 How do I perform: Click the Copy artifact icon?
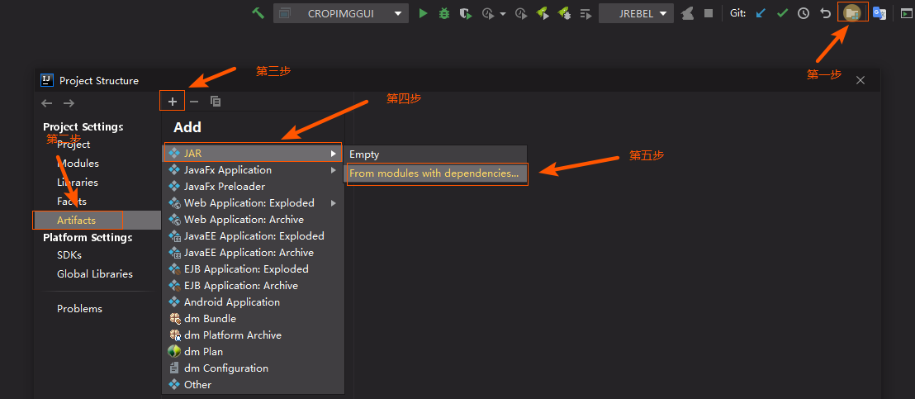pos(216,102)
